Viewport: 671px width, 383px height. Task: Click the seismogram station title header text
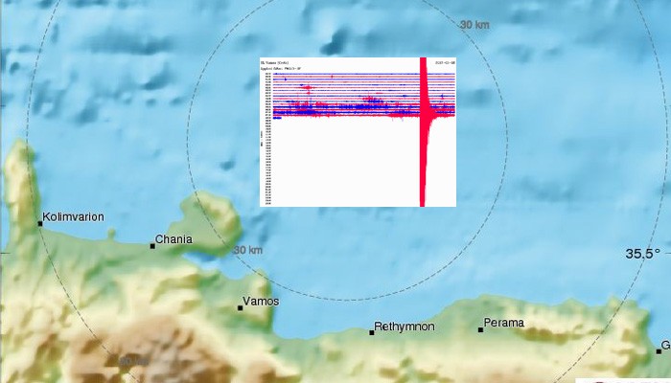[x=275, y=63]
